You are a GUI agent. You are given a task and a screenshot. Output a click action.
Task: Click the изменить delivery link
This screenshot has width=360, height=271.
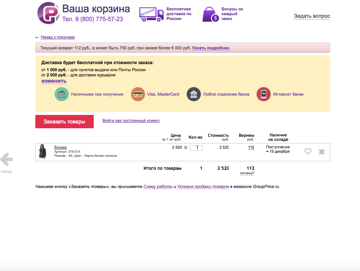pos(54,81)
